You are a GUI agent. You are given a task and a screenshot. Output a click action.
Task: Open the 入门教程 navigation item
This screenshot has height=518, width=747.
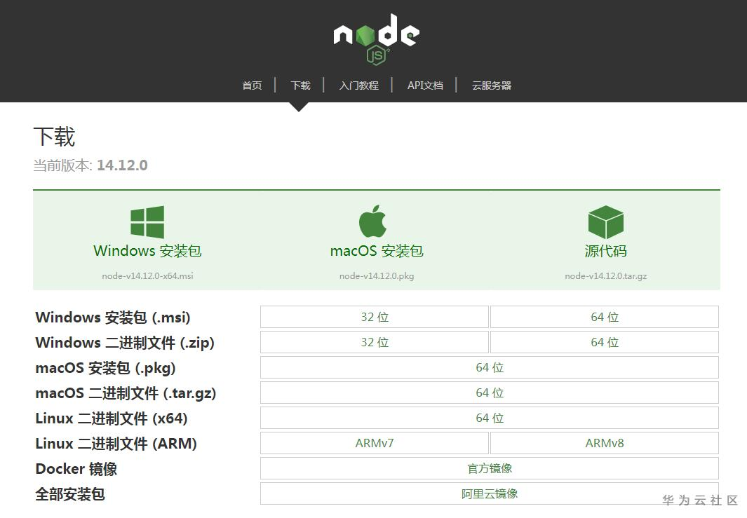tap(358, 86)
